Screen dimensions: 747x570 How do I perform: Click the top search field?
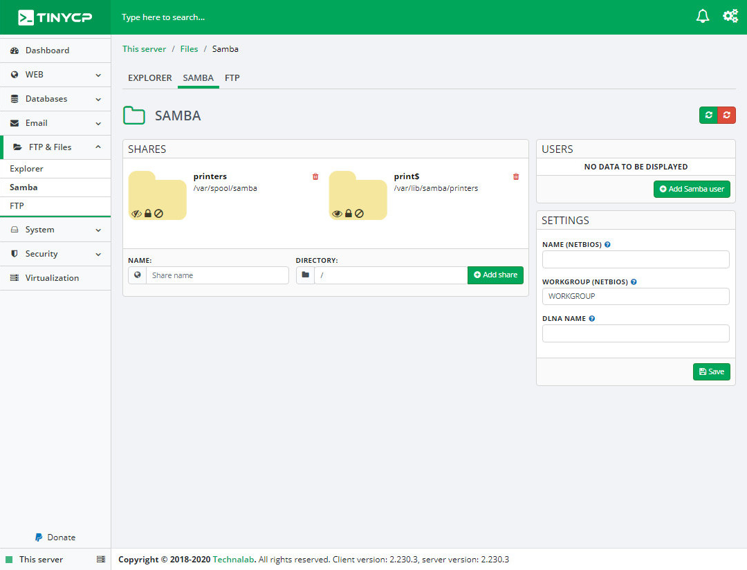(163, 17)
